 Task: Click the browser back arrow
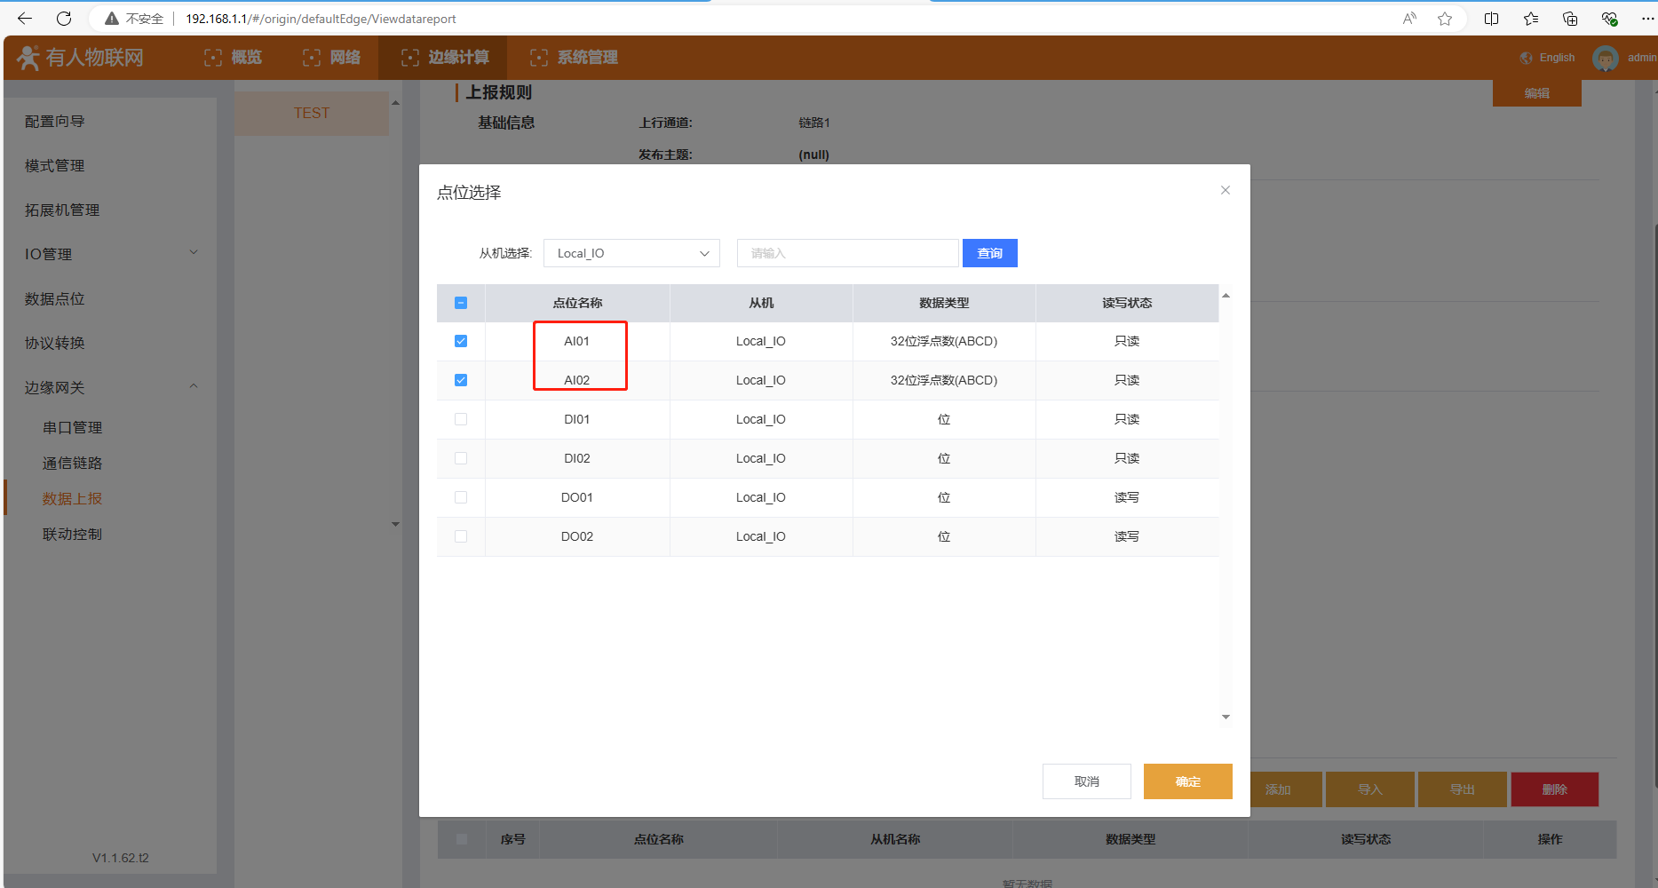[25, 19]
